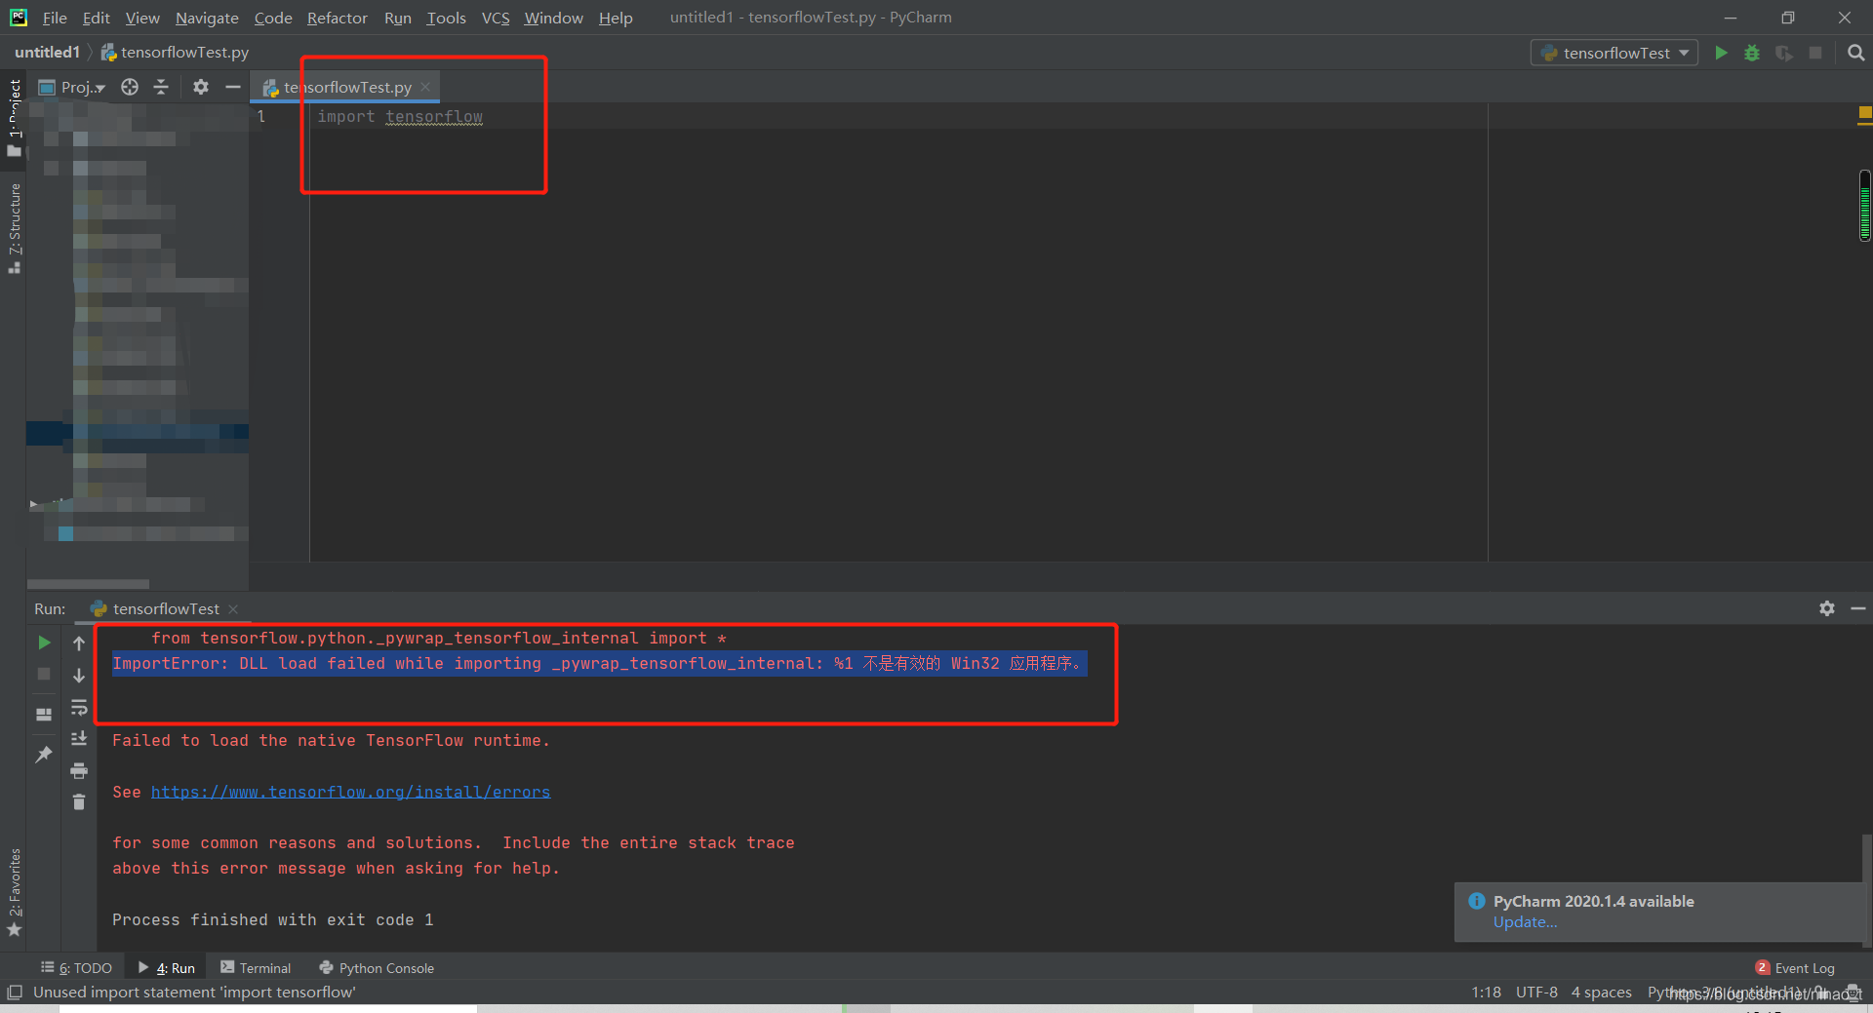Open the run configuration dropdown tensorflowTest
This screenshot has height=1013, width=1873.
tap(1614, 53)
